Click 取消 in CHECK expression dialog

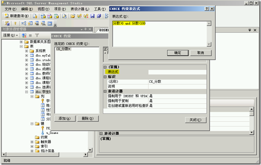(201, 53)
